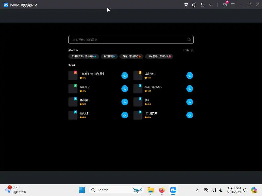Click the Windows taskbar Search box
This screenshot has width=262, height=196.
click(x=116, y=190)
